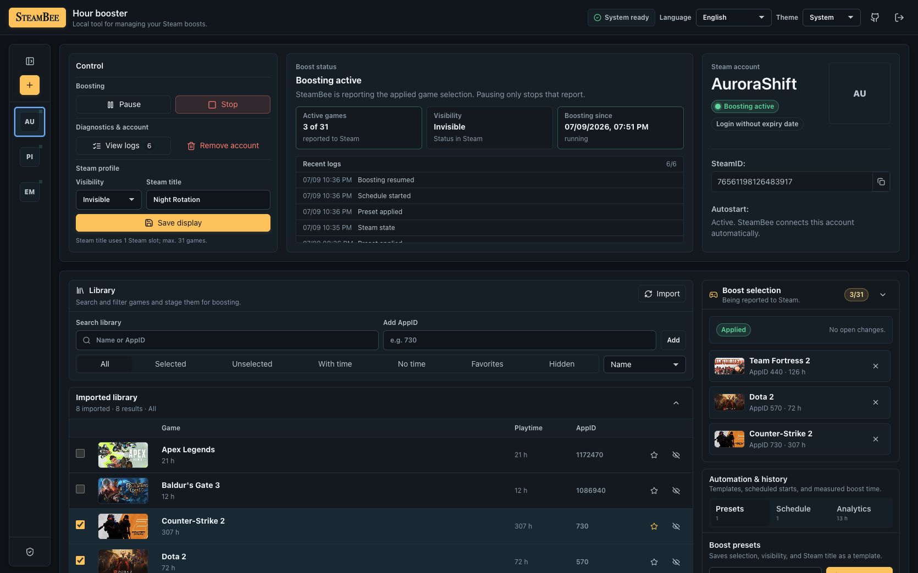
Task: Switch to the Analytics tab
Action: (861, 513)
